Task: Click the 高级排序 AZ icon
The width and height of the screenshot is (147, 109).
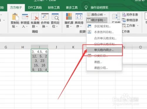Action: click(x=79, y=16)
